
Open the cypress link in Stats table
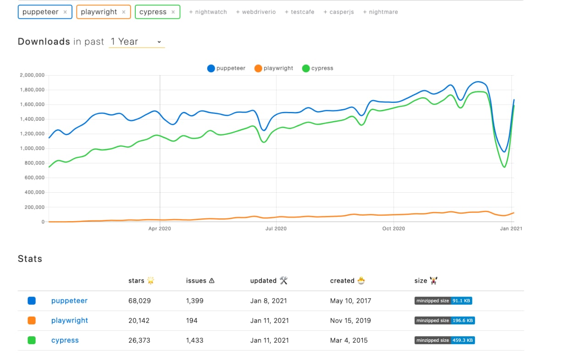pyautogui.click(x=65, y=340)
